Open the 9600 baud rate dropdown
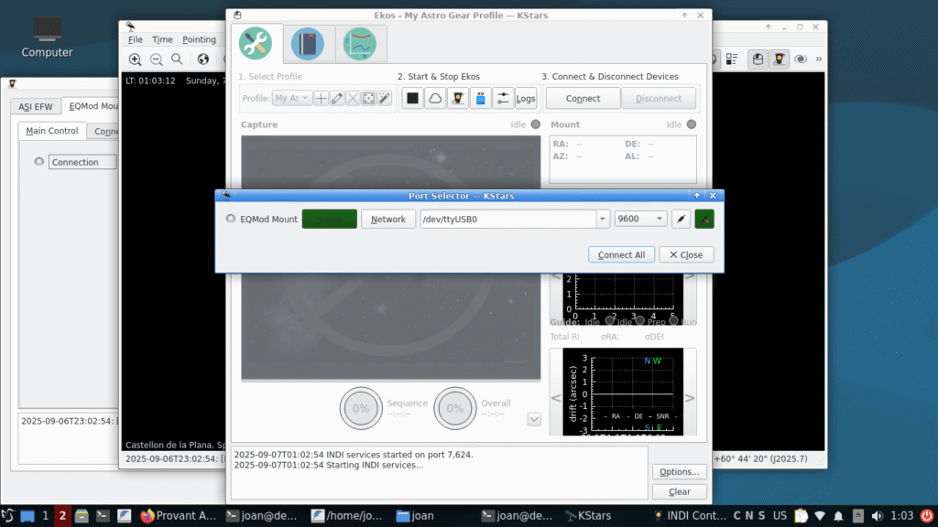The height and width of the screenshot is (527, 938). [x=660, y=220]
